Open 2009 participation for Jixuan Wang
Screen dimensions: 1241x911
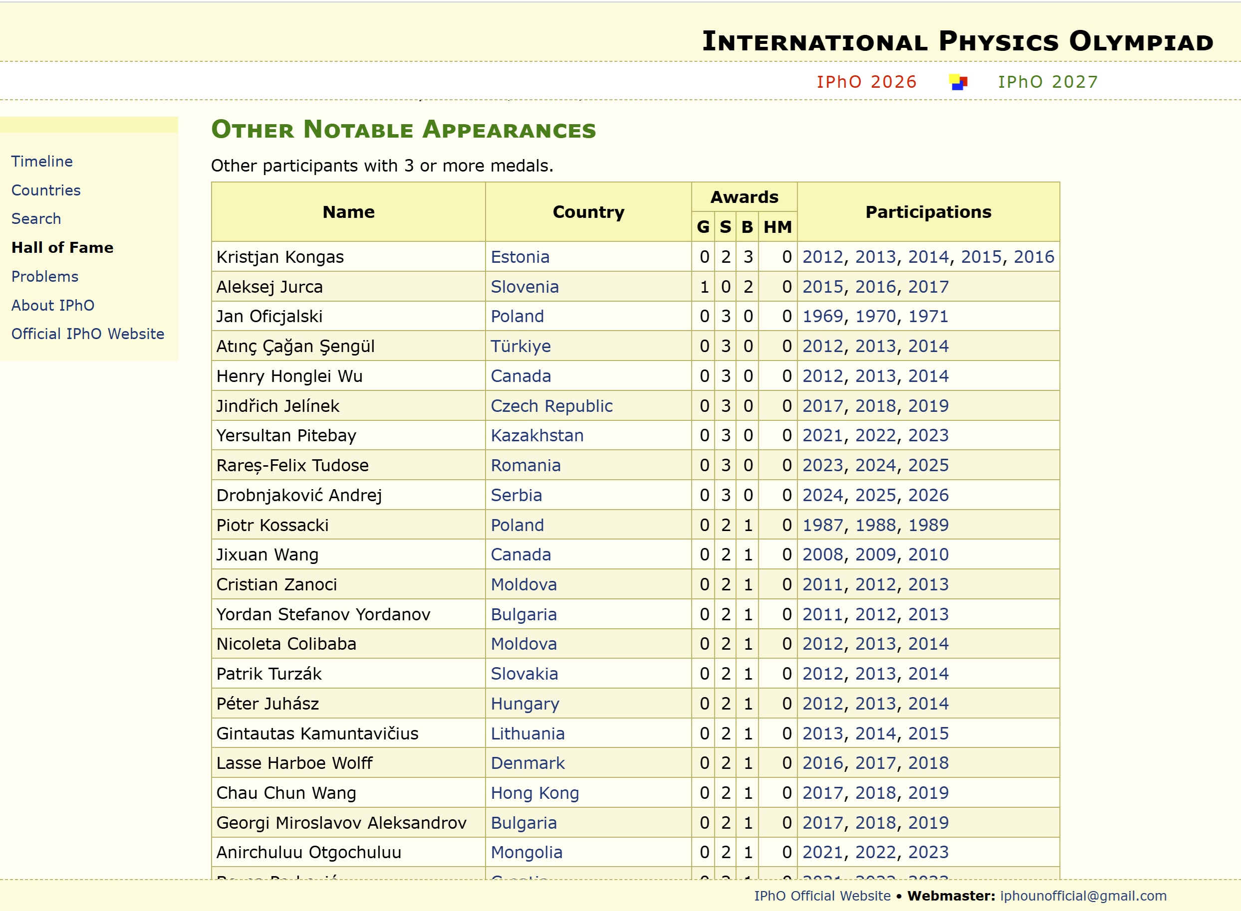(876, 555)
